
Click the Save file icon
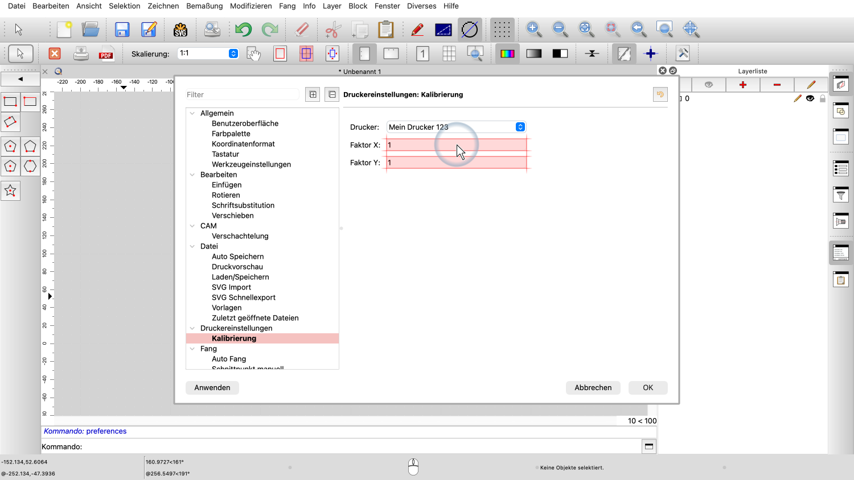pyautogui.click(x=122, y=30)
